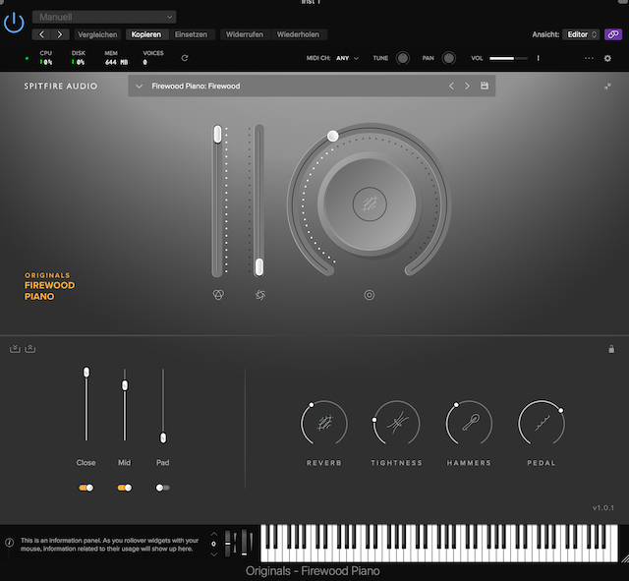Click the large central reverb knob
Viewport: 629px width, 581px height.
pyautogui.click(x=370, y=204)
